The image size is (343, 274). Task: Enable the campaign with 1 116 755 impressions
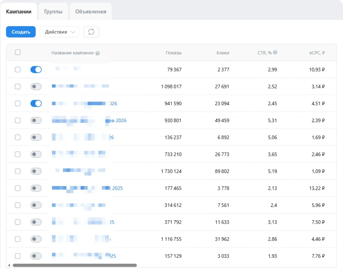pos(36,239)
